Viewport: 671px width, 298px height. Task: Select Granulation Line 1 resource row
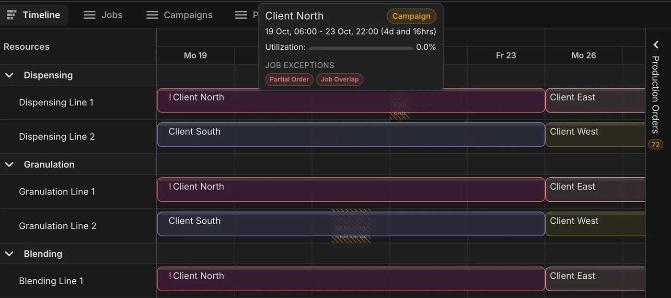coord(78,192)
